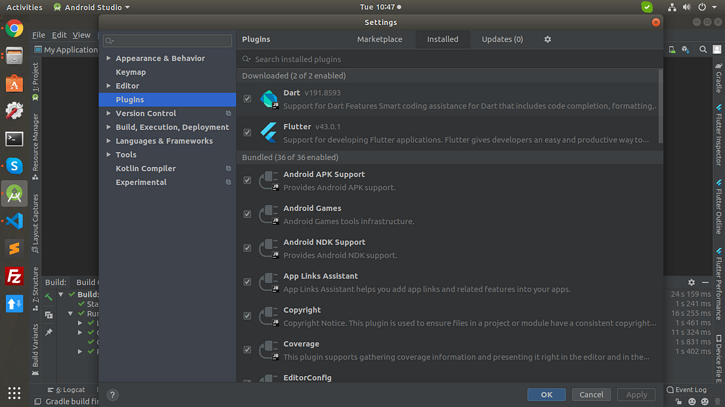Disable the Flutter plugin checkbox
Screen dimensions: 725x407
248,132
